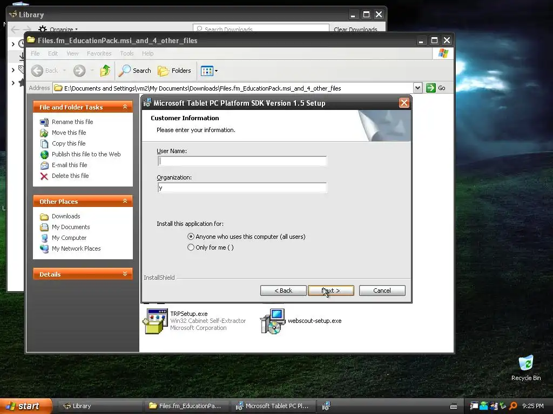Open the Back history dropdown arrow

65,71
